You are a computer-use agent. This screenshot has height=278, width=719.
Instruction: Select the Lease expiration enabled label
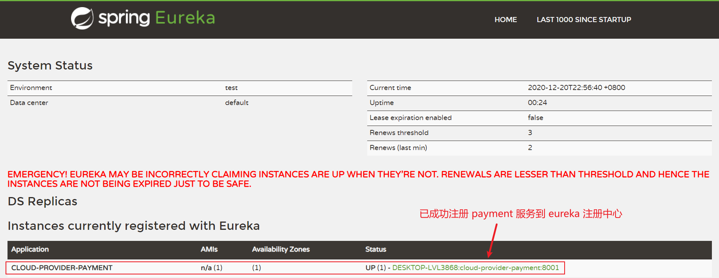tap(411, 118)
